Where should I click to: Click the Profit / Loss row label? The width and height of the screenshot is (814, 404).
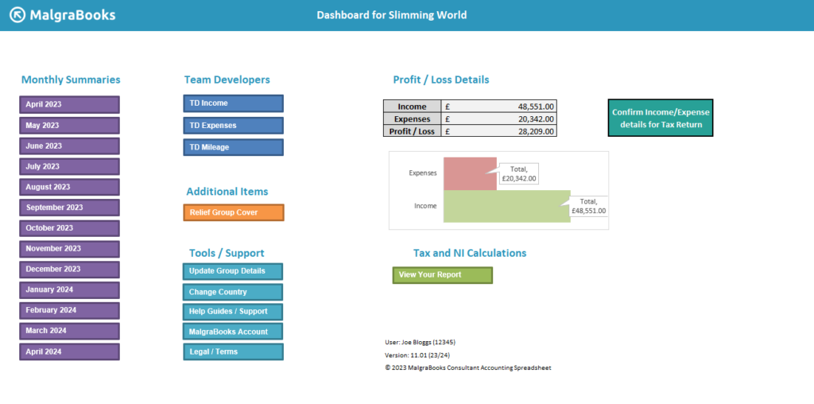click(413, 131)
